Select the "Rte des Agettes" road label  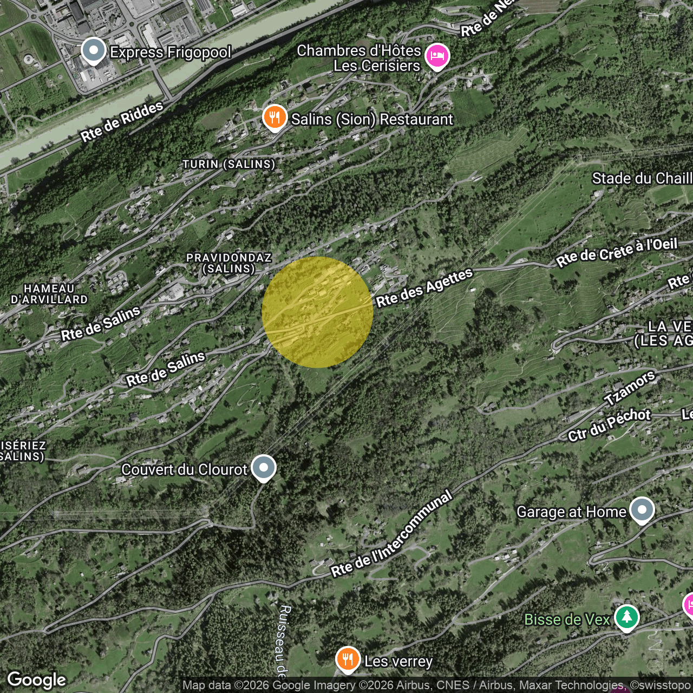[x=424, y=287]
